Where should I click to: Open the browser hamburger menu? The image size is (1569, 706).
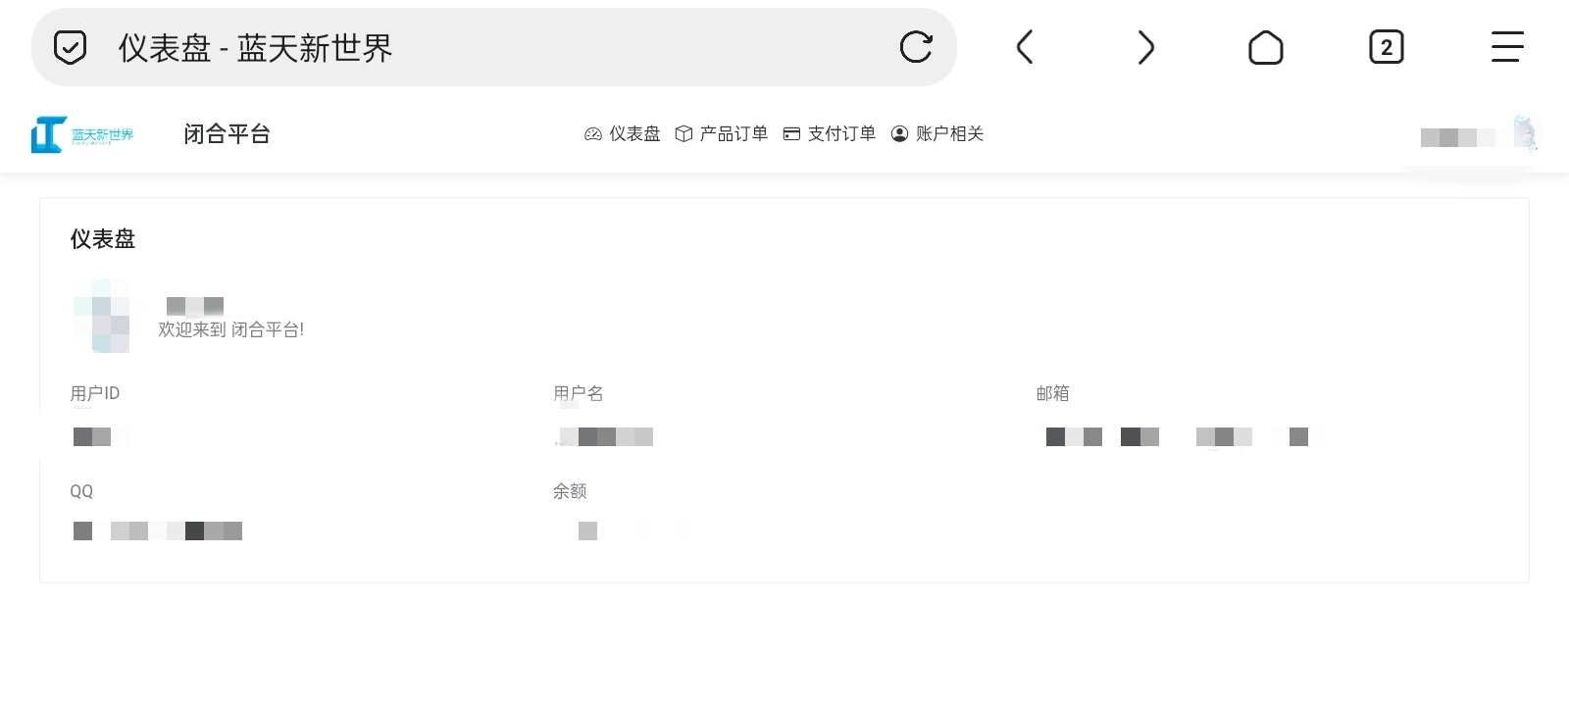[1507, 47]
